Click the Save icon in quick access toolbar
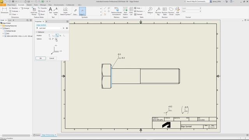 (x=13, y=2)
